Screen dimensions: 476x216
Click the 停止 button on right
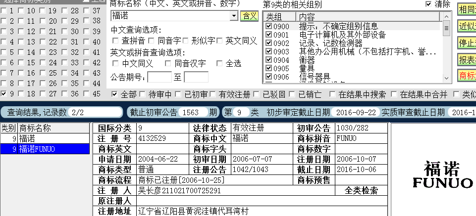[467, 43]
